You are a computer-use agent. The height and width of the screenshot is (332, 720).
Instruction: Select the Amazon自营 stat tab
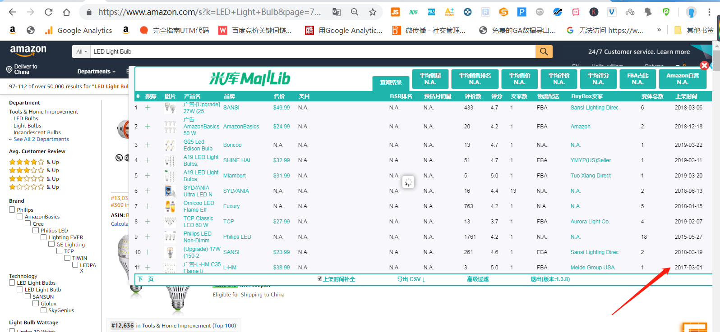(683, 79)
